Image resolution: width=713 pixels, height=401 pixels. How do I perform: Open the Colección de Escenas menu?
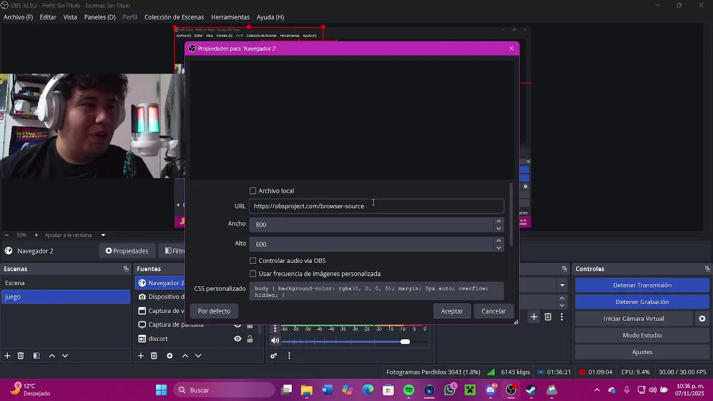174,17
